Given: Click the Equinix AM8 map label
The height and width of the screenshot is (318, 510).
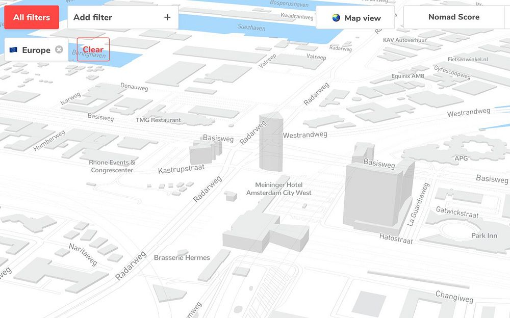Looking at the screenshot, I should click(x=407, y=76).
